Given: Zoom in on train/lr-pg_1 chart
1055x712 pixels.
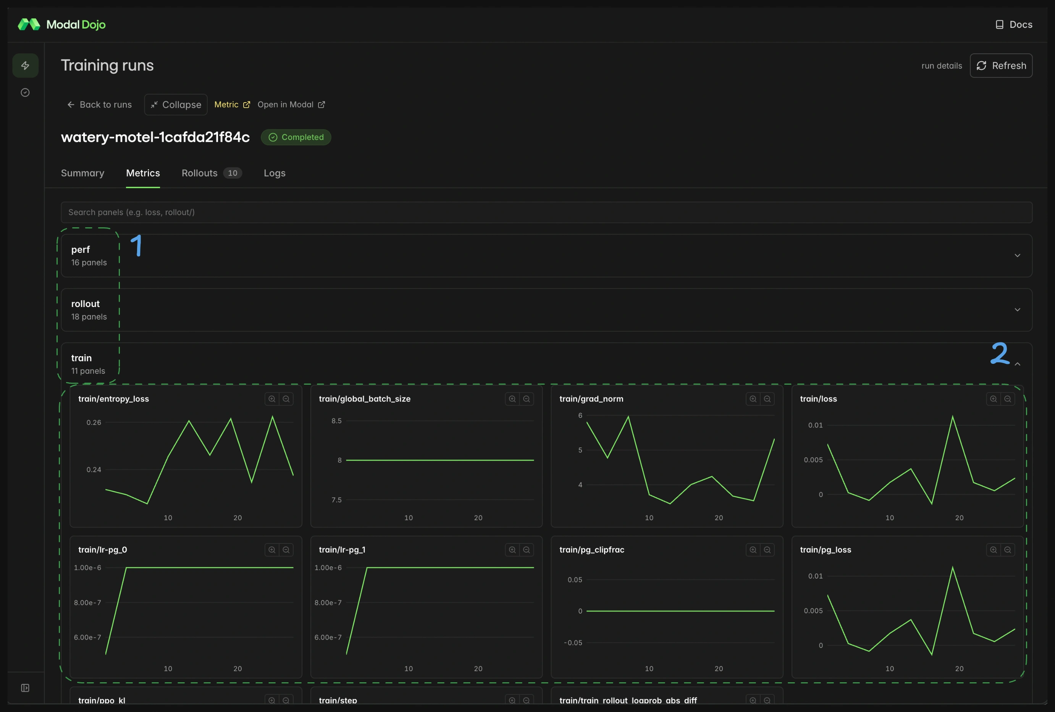Looking at the screenshot, I should [512, 550].
